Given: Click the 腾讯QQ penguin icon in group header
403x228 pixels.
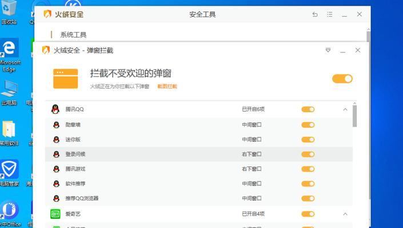Looking at the screenshot, I should [55, 109].
